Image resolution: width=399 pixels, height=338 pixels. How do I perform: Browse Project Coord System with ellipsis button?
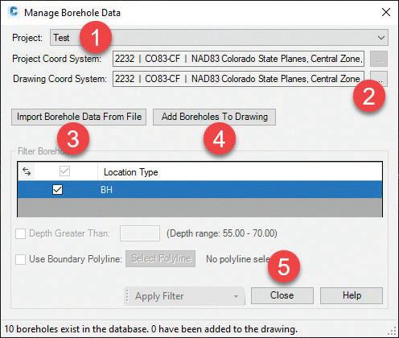point(379,59)
